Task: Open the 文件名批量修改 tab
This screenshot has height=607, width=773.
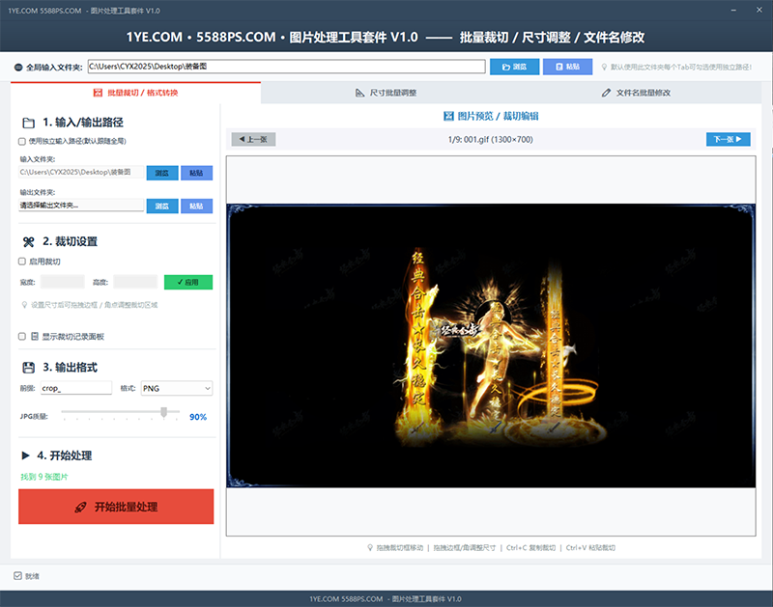Action: click(x=636, y=93)
